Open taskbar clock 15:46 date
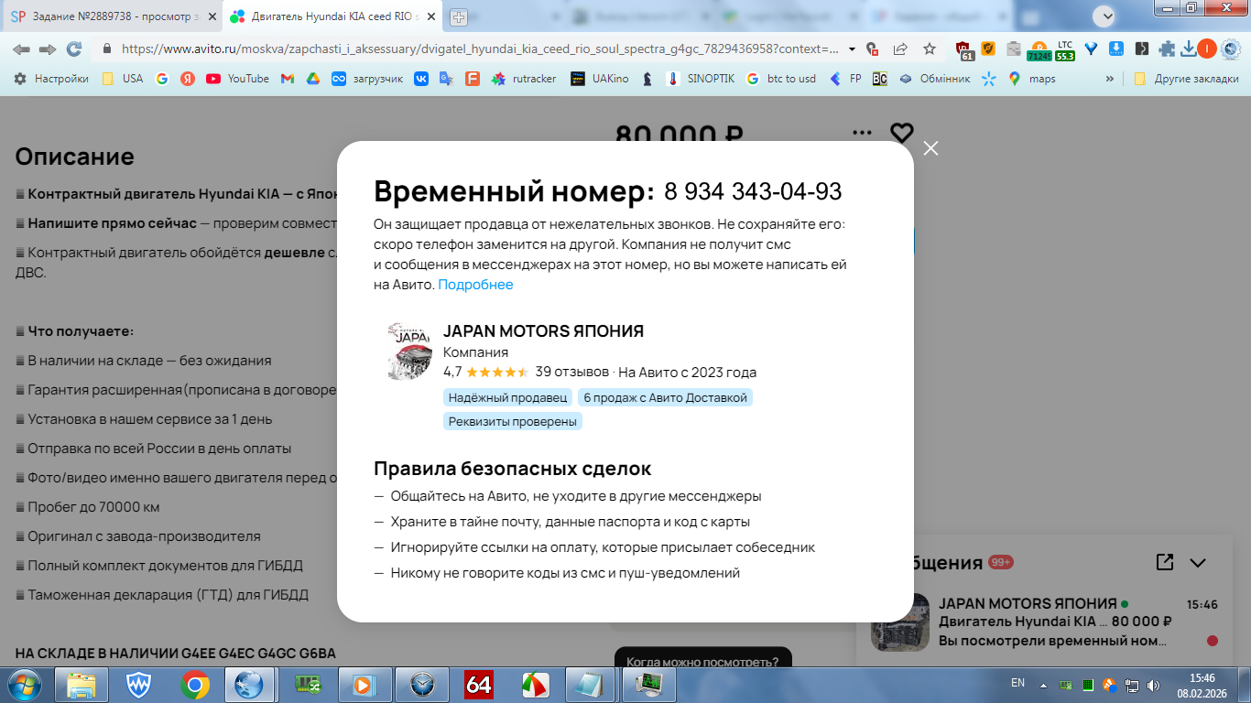The image size is (1251, 703). pos(1202,684)
